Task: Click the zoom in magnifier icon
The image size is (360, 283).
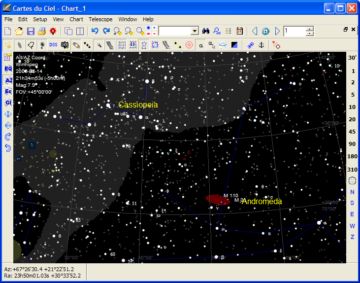Action: click(118, 31)
